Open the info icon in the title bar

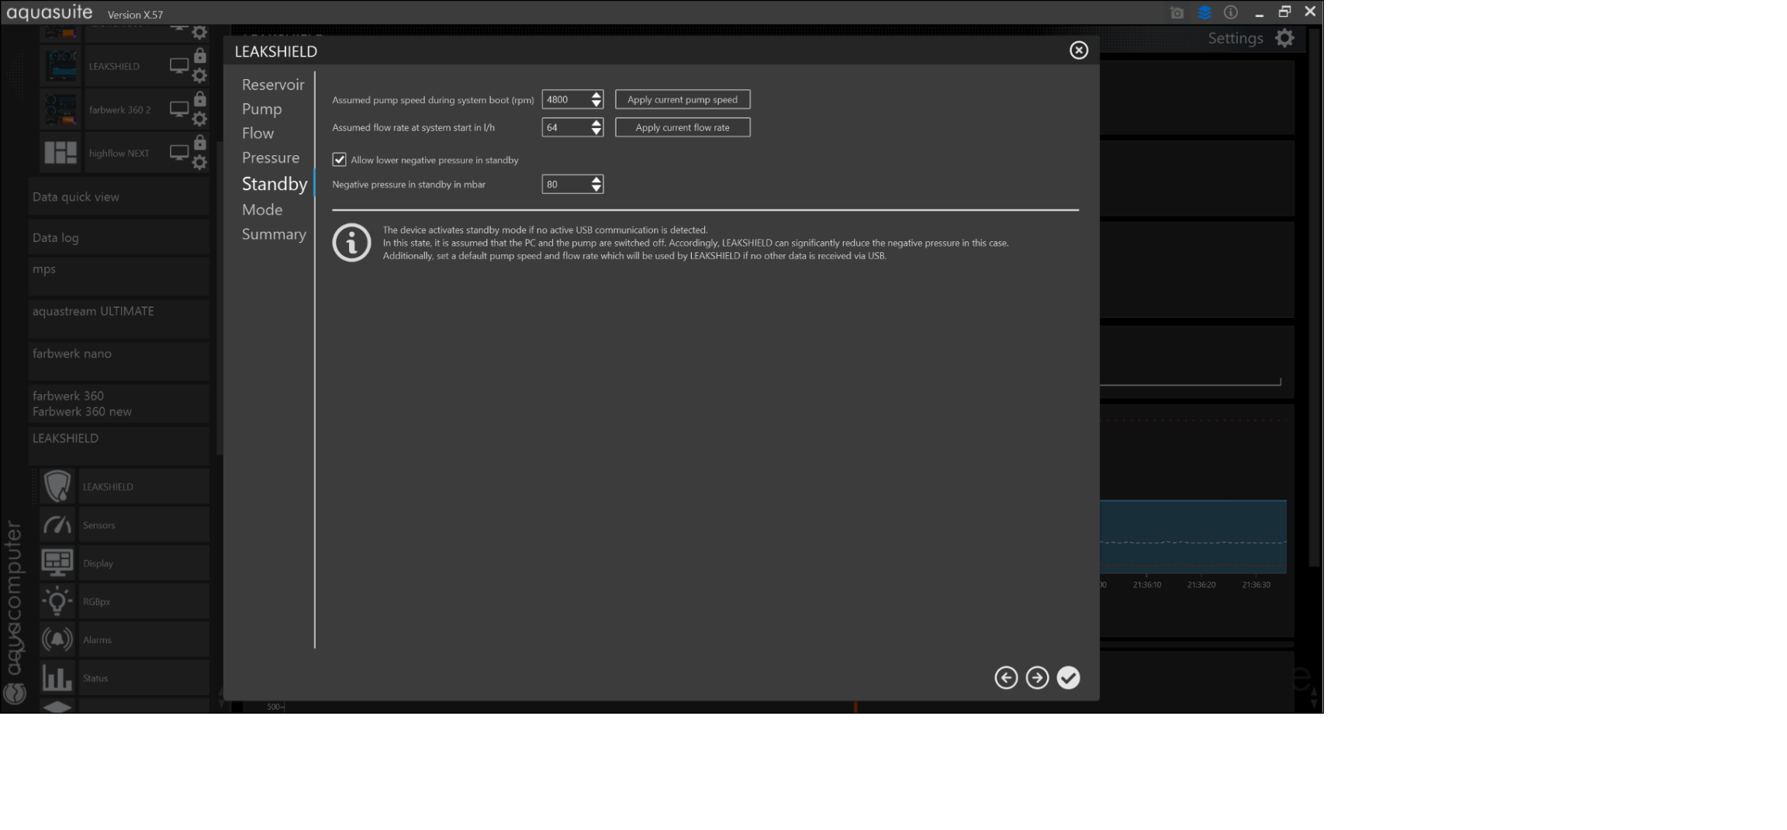point(1230,12)
